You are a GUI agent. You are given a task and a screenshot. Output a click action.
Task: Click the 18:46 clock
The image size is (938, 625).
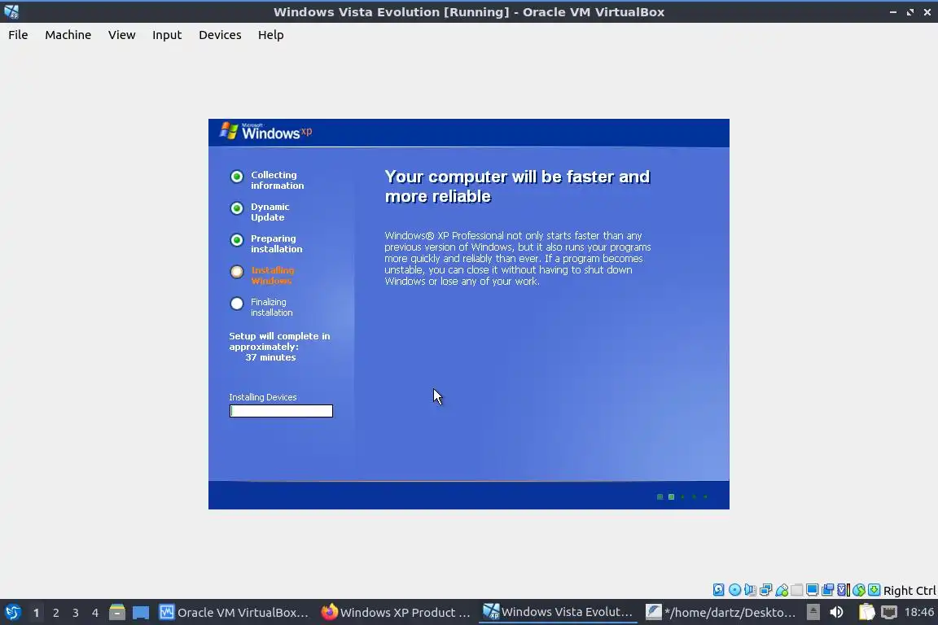918,612
